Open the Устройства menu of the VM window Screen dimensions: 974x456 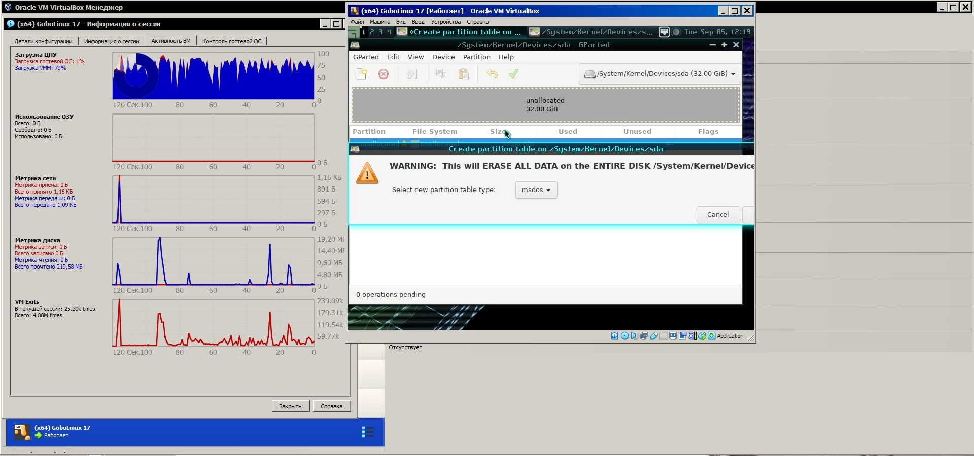pos(446,22)
